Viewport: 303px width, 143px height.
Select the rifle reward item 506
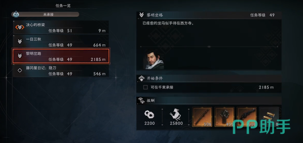tap(202, 117)
